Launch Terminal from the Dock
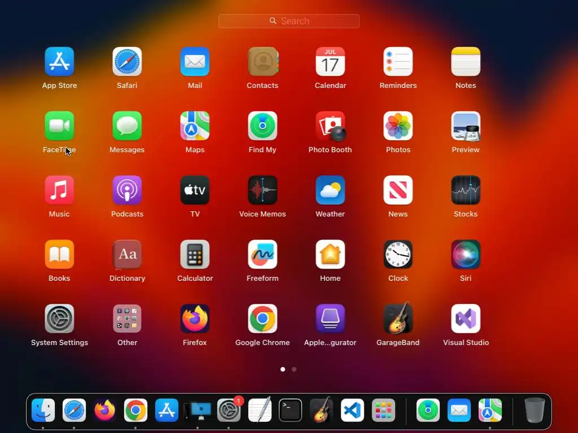This screenshot has height=433, width=578. tap(291, 410)
